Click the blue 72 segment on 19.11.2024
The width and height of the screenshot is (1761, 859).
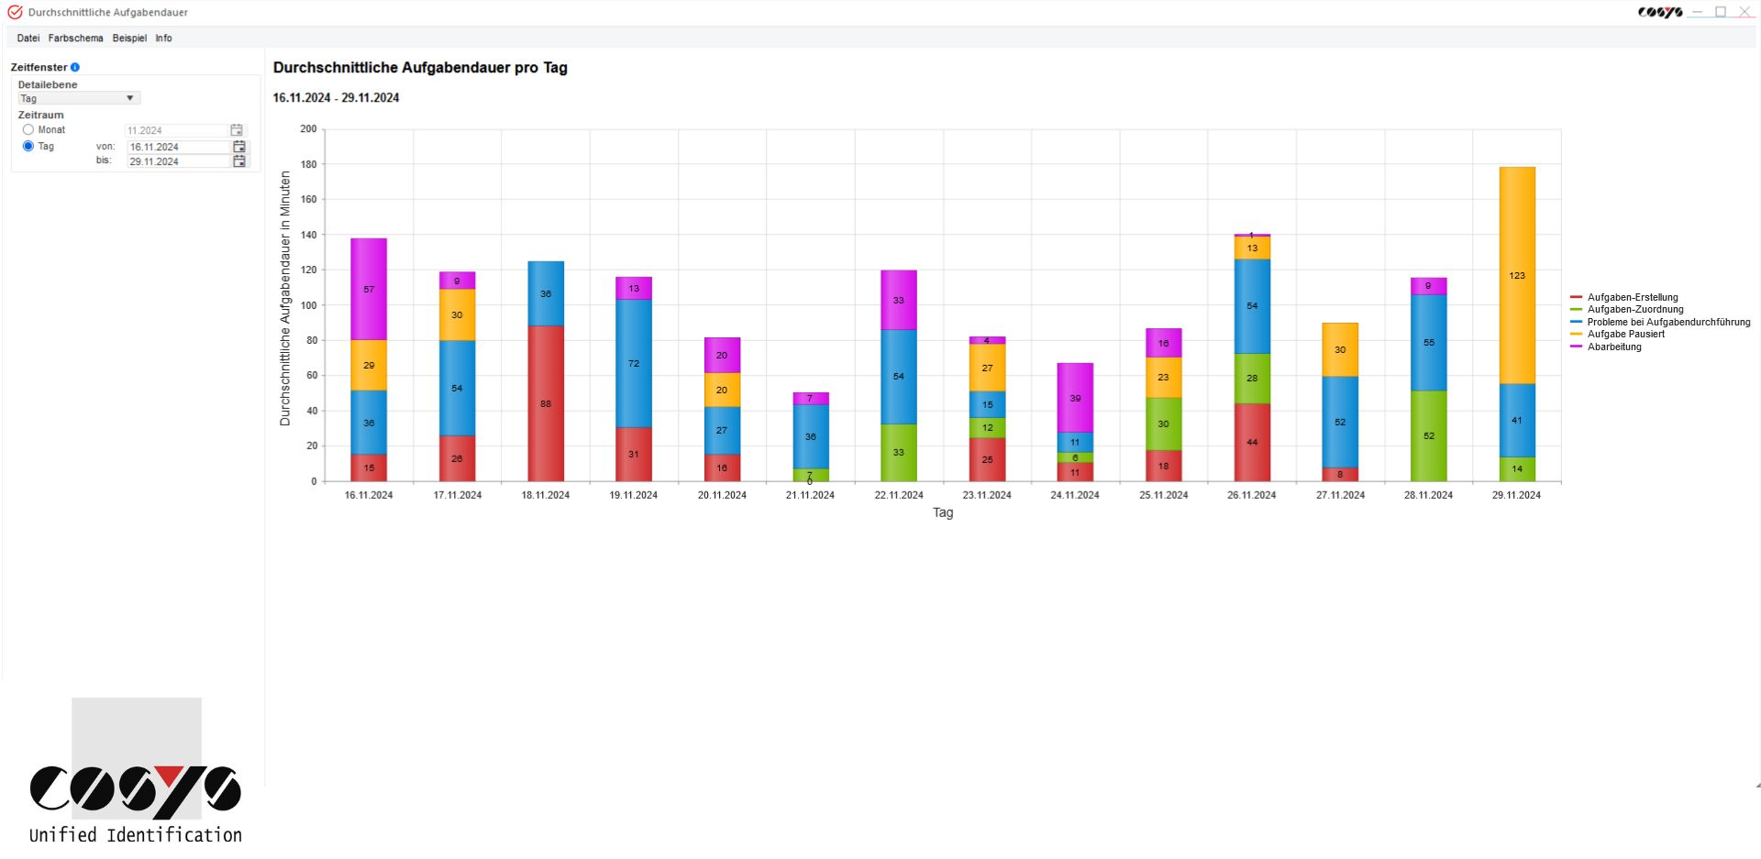click(x=634, y=363)
